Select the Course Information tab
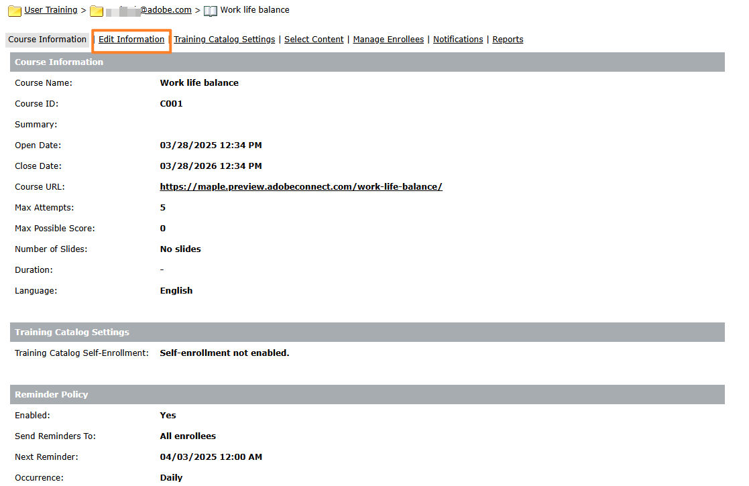749x486 pixels. [x=48, y=40]
